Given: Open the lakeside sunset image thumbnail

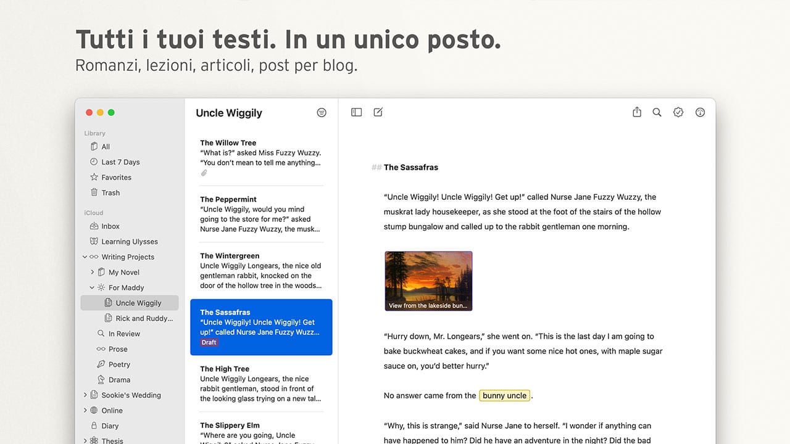Looking at the screenshot, I should tap(428, 281).
